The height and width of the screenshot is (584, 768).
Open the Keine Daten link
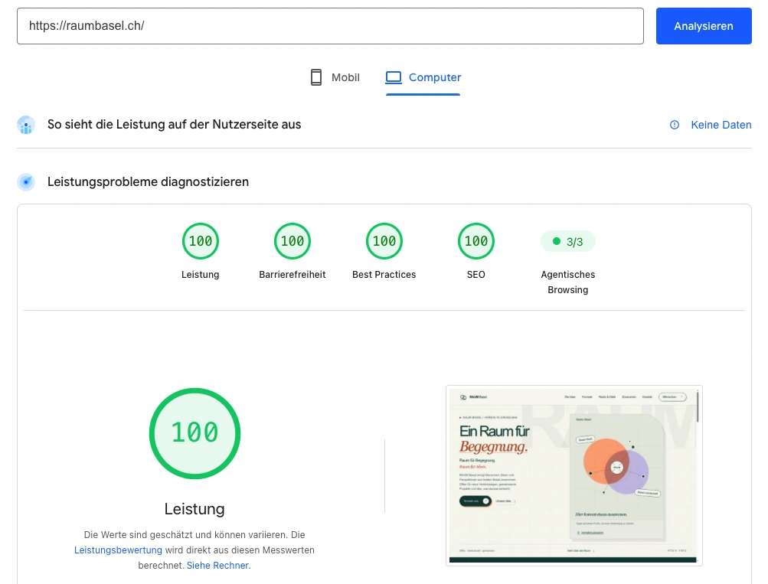(721, 125)
